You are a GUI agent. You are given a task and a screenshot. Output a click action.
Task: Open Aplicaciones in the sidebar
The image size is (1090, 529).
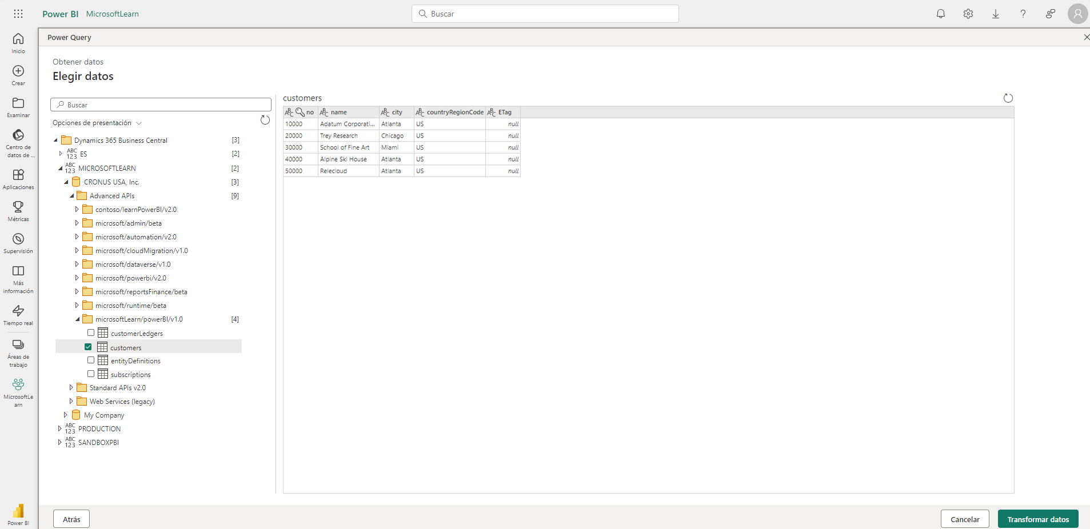pyautogui.click(x=18, y=179)
